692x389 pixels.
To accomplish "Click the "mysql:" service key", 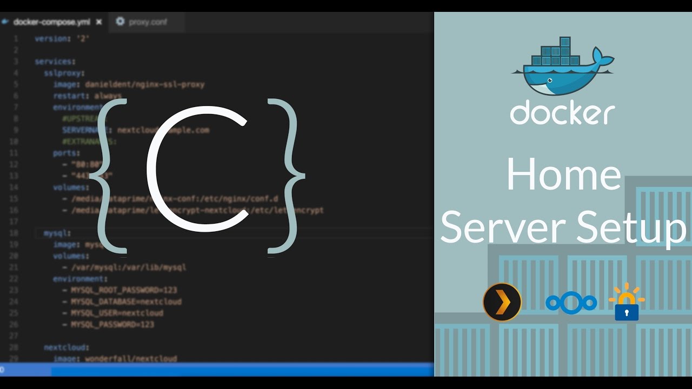I will [x=57, y=233].
